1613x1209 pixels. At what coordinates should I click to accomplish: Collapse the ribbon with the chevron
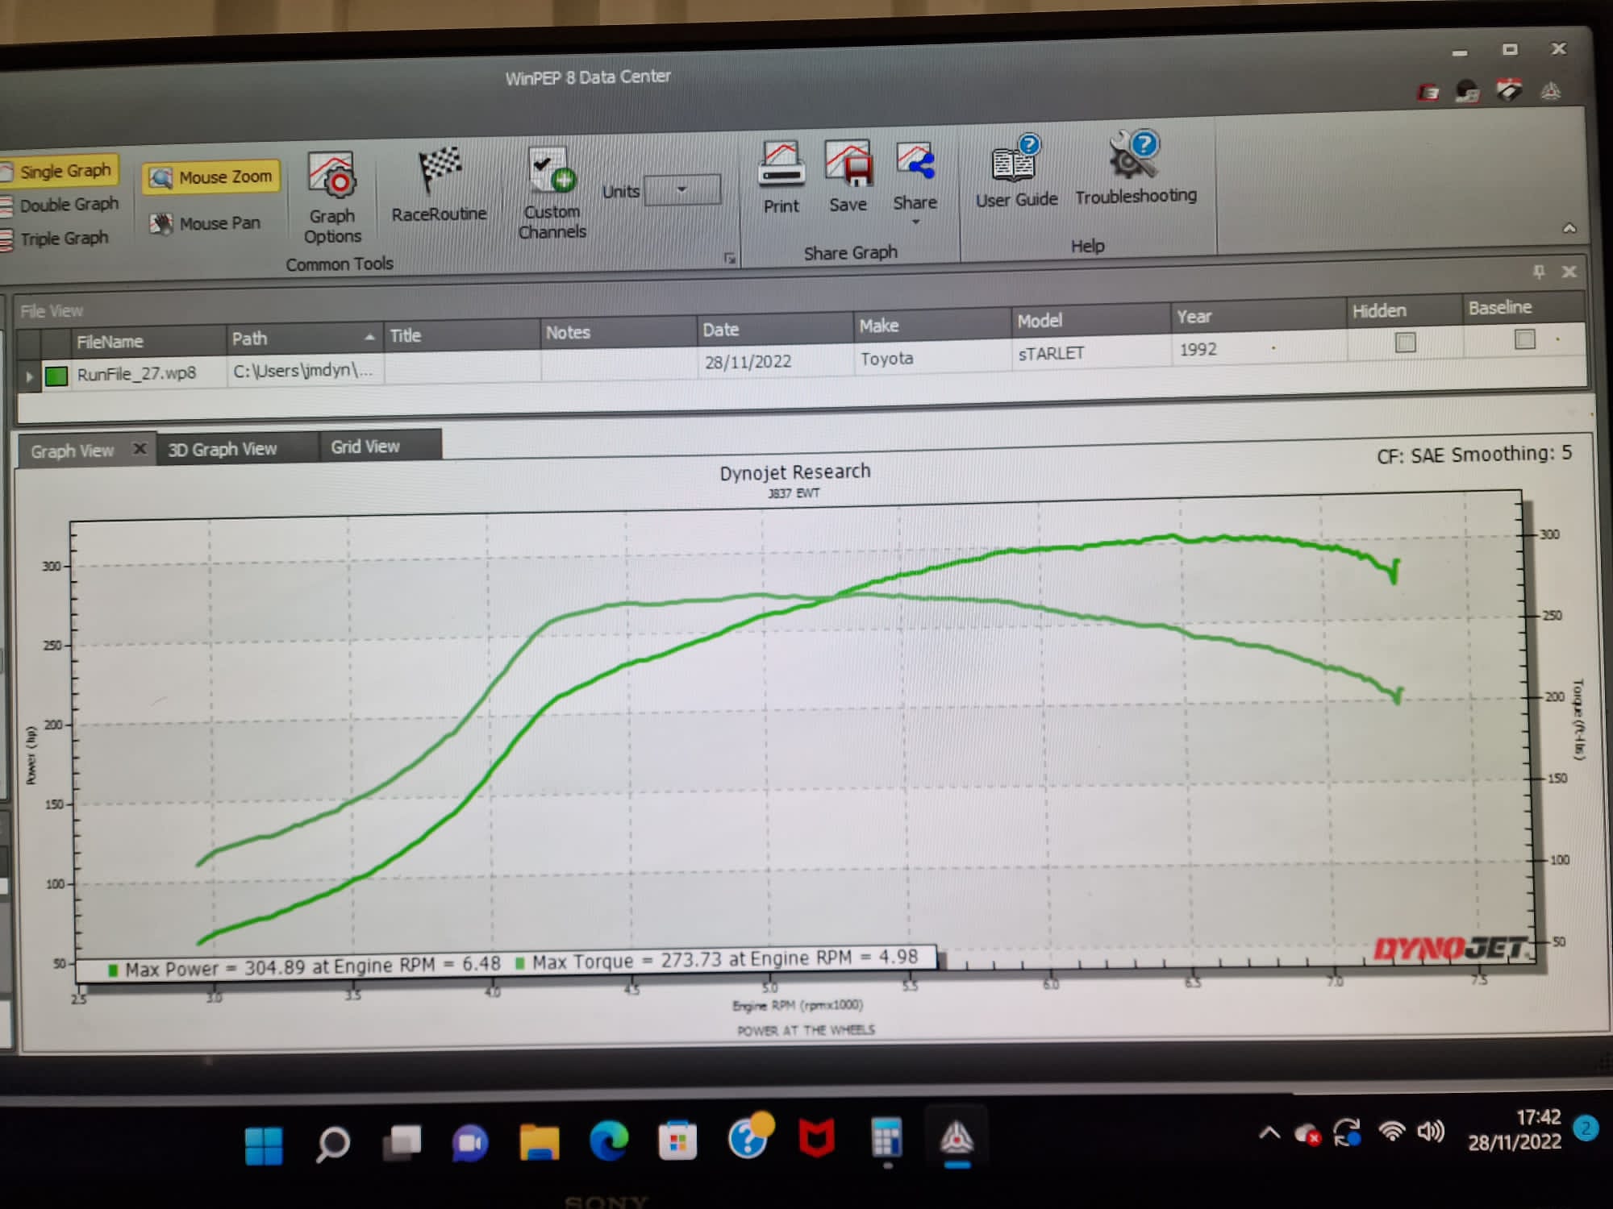pos(1569,228)
